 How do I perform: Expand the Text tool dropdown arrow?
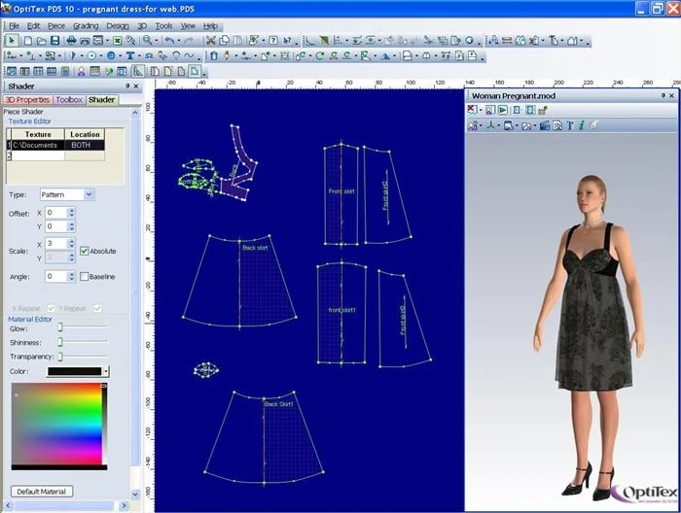pyautogui.click(x=139, y=56)
